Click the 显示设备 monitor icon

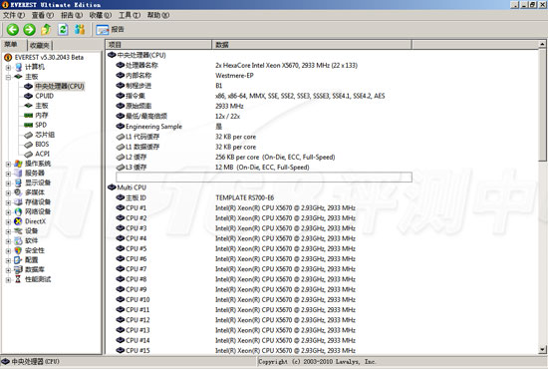[18, 183]
